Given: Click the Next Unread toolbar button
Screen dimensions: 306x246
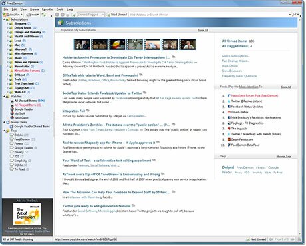Looking at the screenshot, I should 117,15.
